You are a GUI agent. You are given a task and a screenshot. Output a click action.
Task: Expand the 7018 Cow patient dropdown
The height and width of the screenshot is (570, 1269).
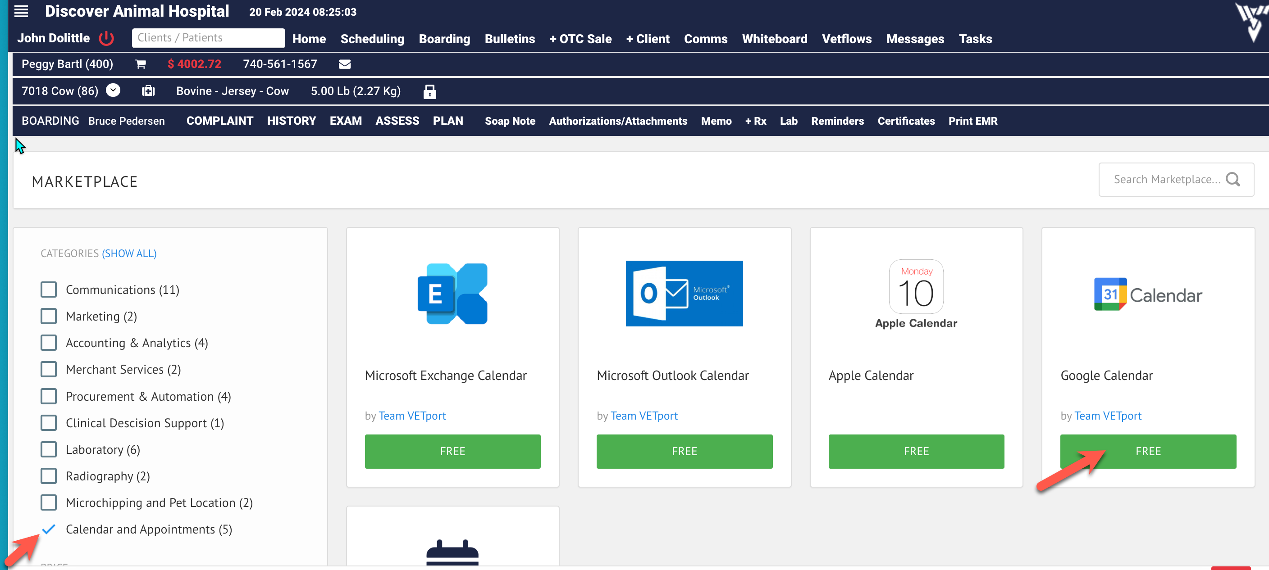(113, 90)
